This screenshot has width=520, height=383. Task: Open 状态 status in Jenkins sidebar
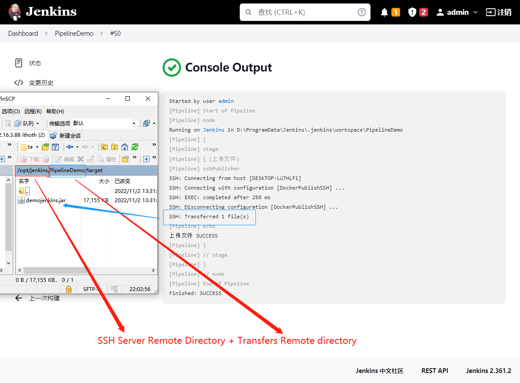[28, 63]
